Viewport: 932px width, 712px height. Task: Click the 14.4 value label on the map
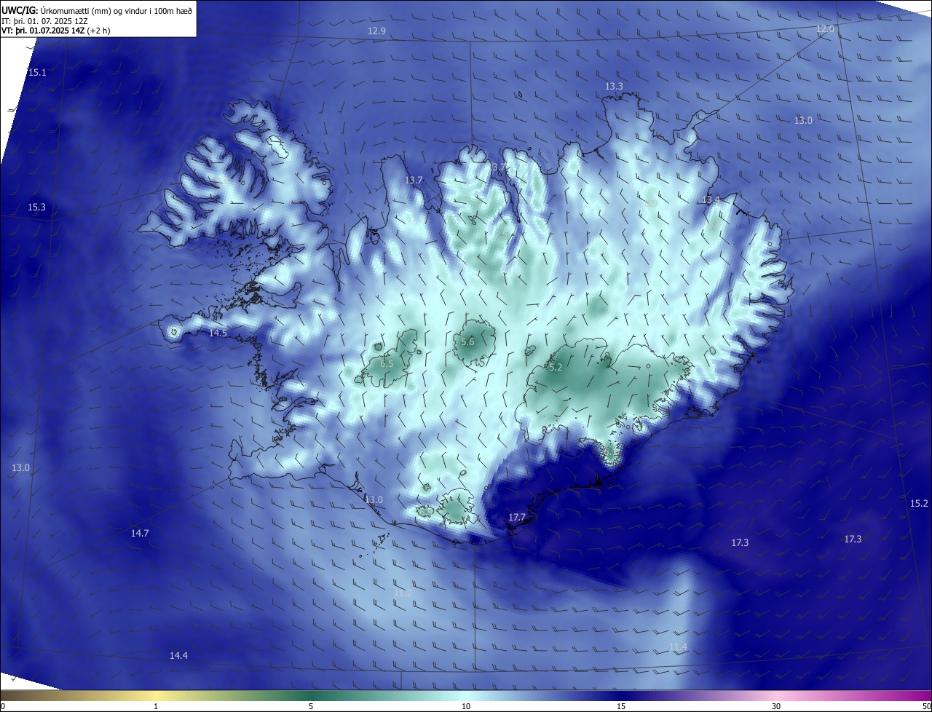pyautogui.click(x=179, y=656)
